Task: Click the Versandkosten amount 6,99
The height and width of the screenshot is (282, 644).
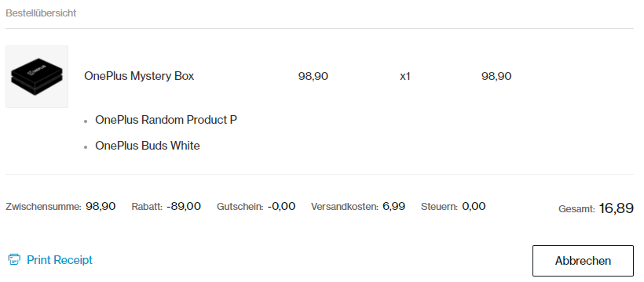Action: [x=394, y=206]
